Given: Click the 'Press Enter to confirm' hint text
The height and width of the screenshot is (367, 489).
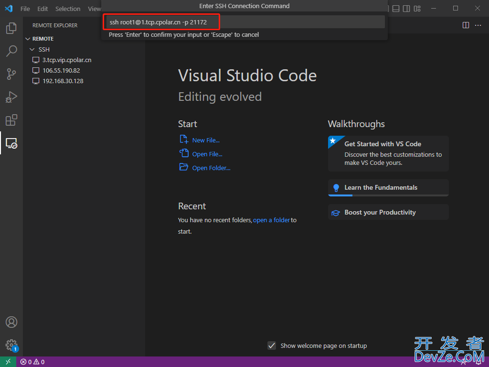Looking at the screenshot, I should point(184,34).
